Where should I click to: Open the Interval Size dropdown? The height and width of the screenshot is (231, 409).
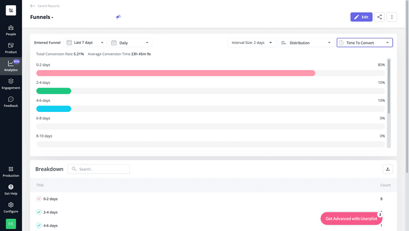252,42
